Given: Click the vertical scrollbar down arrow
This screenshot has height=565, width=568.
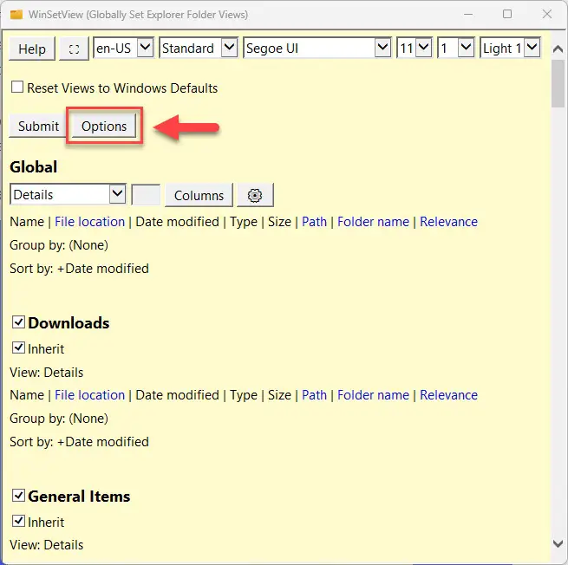Looking at the screenshot, I should [x=558, y=543].
